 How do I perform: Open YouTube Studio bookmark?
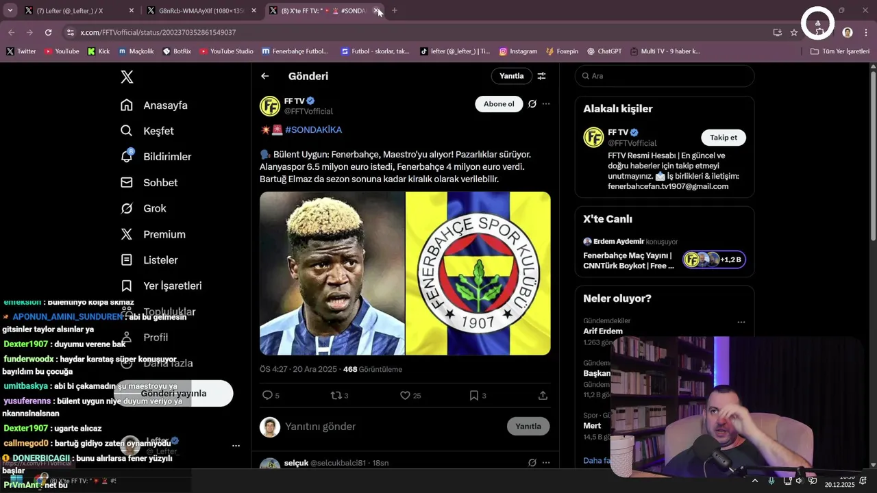coord(226,51)
